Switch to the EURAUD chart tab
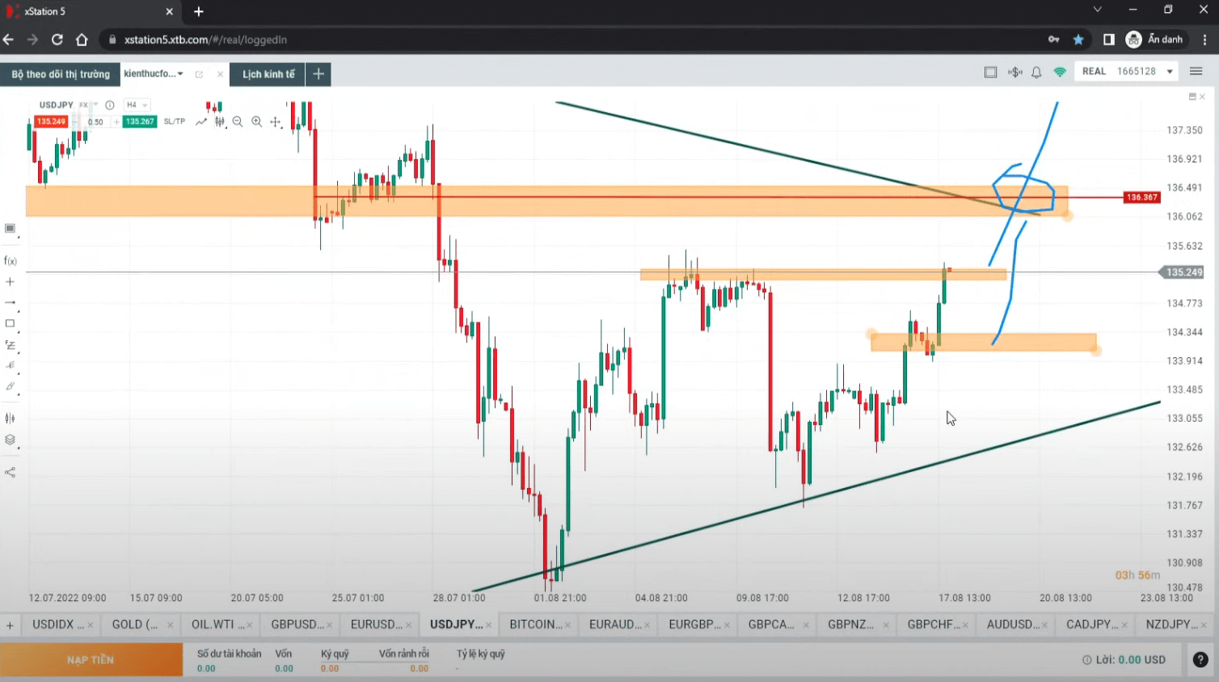This screenshot has width=1219, height=682. [615, 624]
